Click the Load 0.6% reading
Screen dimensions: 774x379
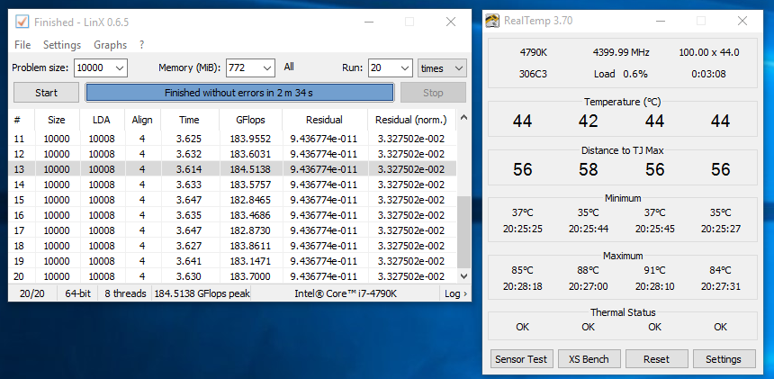coord(620,74)
